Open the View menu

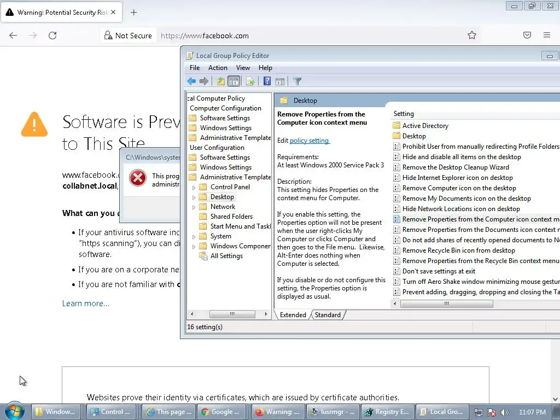tap(243, 68)
